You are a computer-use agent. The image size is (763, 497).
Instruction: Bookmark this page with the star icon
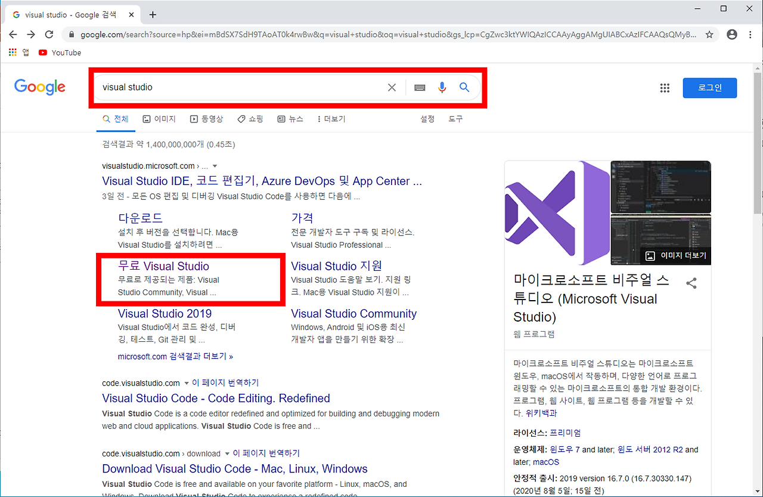(x=709, y=35)
